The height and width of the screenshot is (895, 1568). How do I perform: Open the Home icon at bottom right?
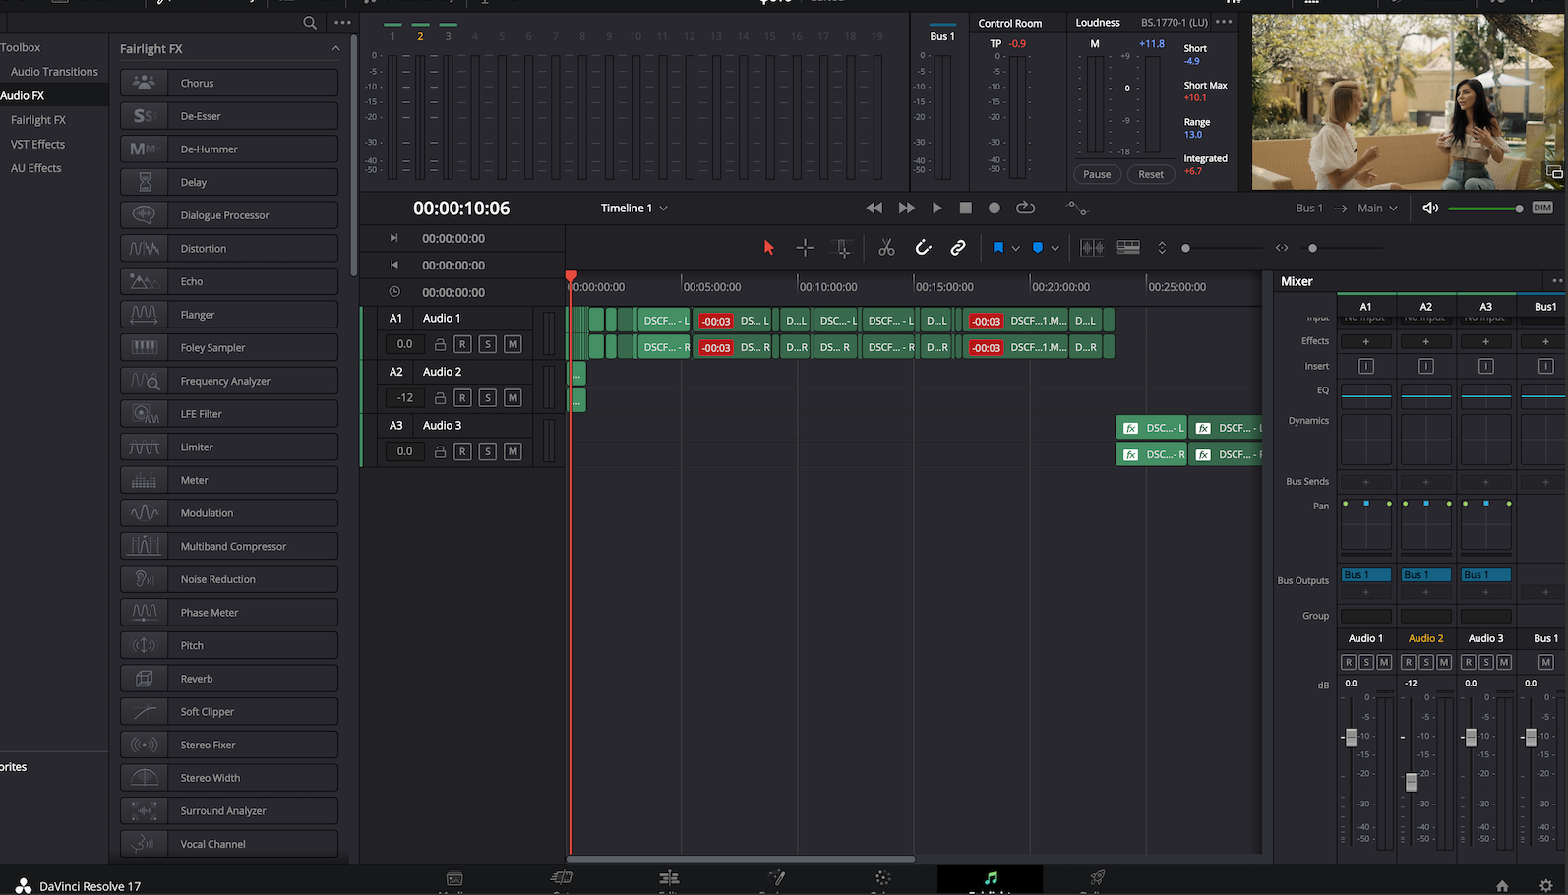(1502, 885)
